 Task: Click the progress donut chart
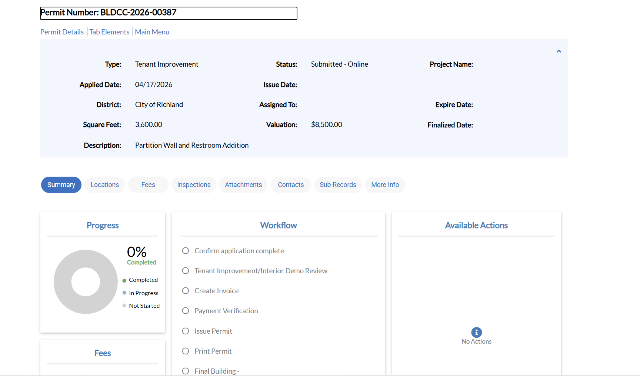[x=86, y=282]
